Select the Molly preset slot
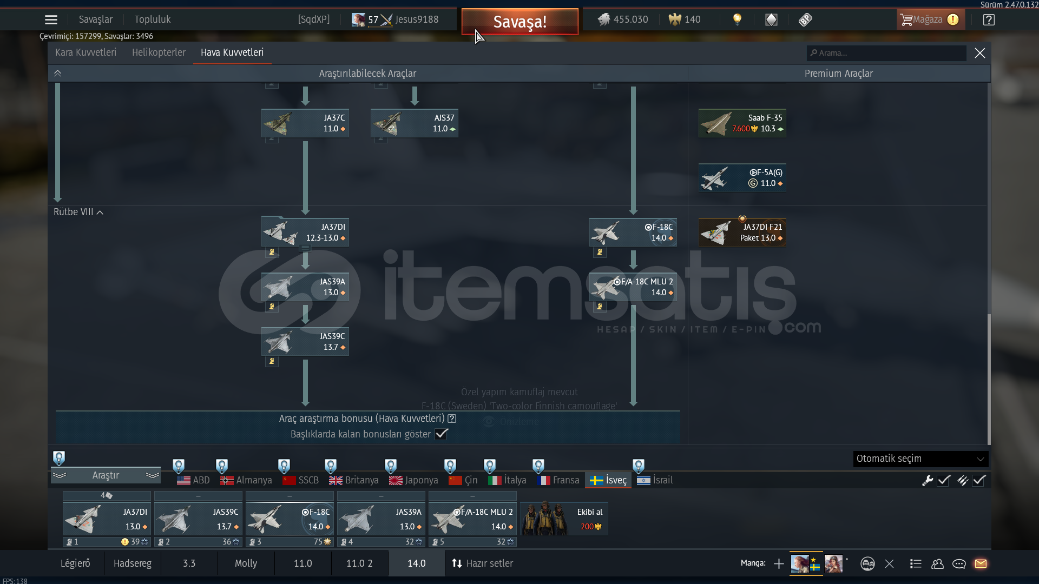Screen dimensions: 1039x584 click(x=246, y=563)
